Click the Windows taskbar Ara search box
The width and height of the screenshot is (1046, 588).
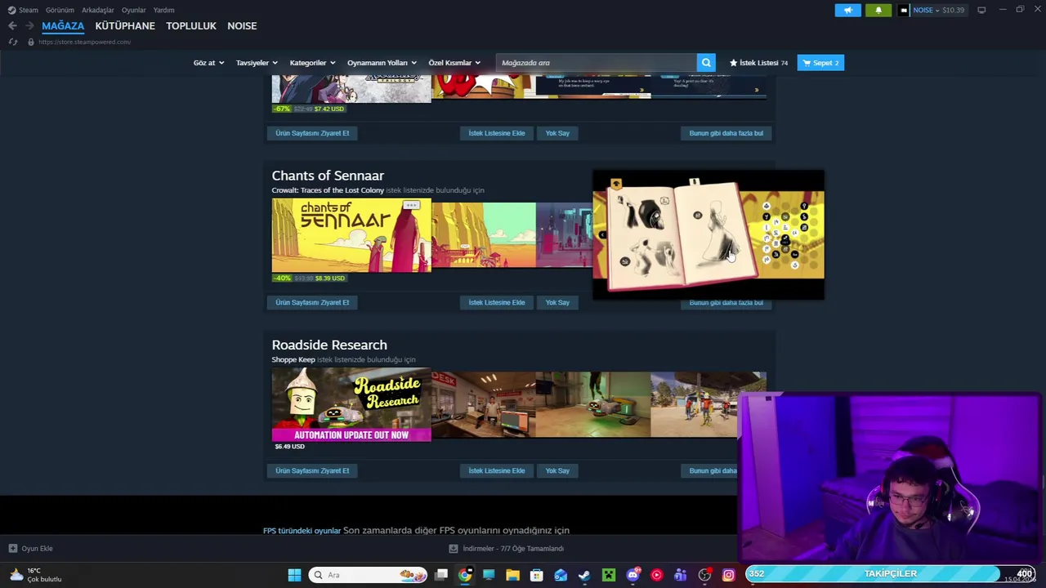pyautogui.click(x=368, y=575)
